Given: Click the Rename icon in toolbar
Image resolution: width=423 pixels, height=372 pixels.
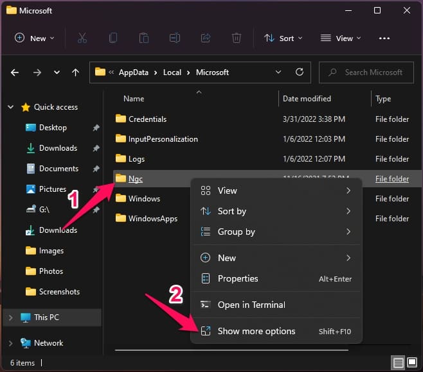Looking at the screenshot, I should 174,38.
